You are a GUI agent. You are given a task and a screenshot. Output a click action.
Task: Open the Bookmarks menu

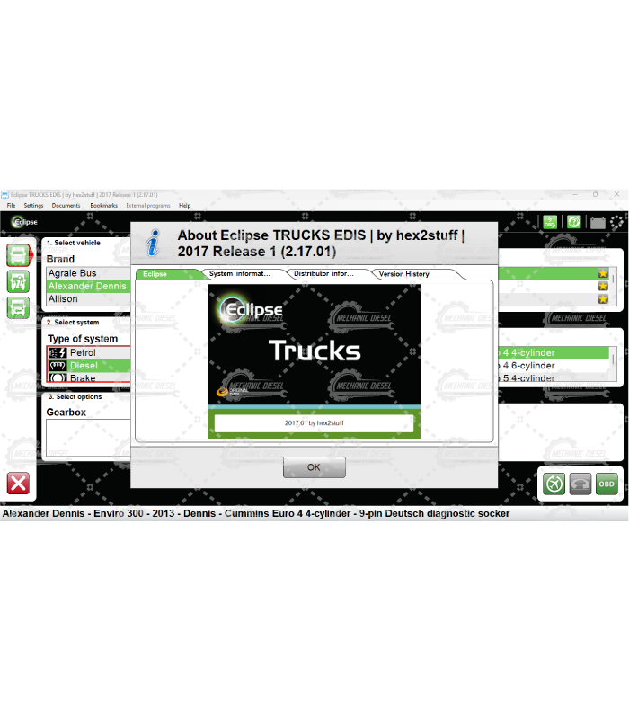pyautogui.click(x=103, y=206)
